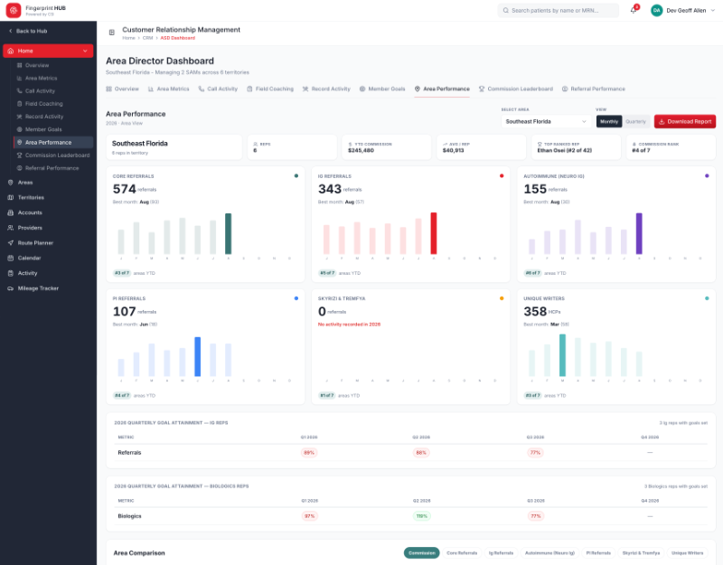Image resolution: width=723 pixels, height=565 pixels.
Task: Click the highlighted Aug bar in Core Referrals
Action: (x=228, y=234)
